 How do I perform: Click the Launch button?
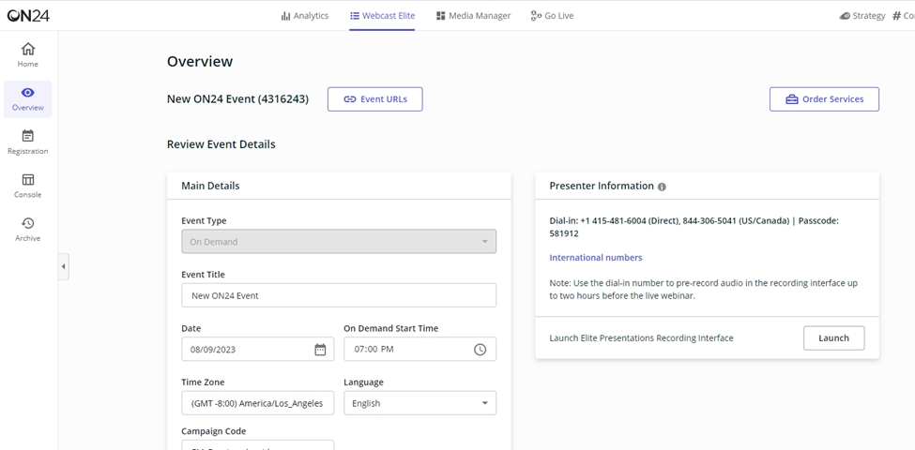click(834, 338)
